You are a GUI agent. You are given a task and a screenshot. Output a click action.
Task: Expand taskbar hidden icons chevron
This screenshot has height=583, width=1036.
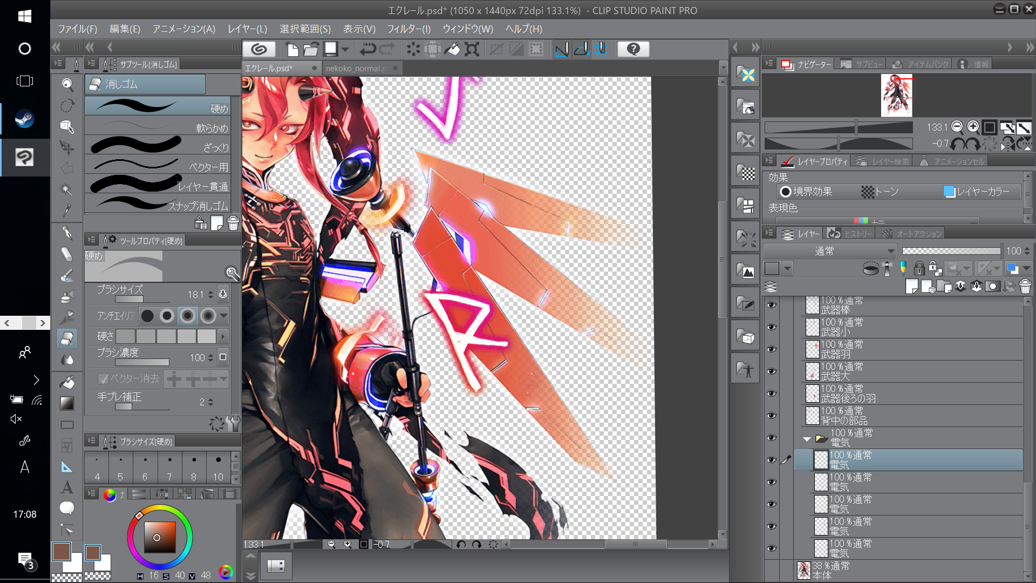[36, 380]
